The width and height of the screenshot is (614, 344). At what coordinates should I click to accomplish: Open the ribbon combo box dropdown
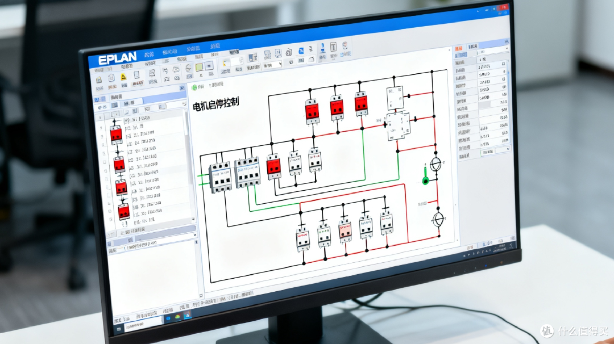point(280,64)
